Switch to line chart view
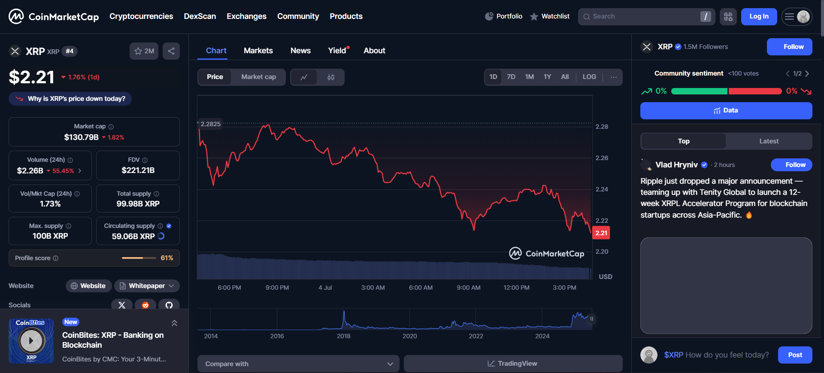Image resolution: width=824 pixels, height=373 pixels. 304,77
